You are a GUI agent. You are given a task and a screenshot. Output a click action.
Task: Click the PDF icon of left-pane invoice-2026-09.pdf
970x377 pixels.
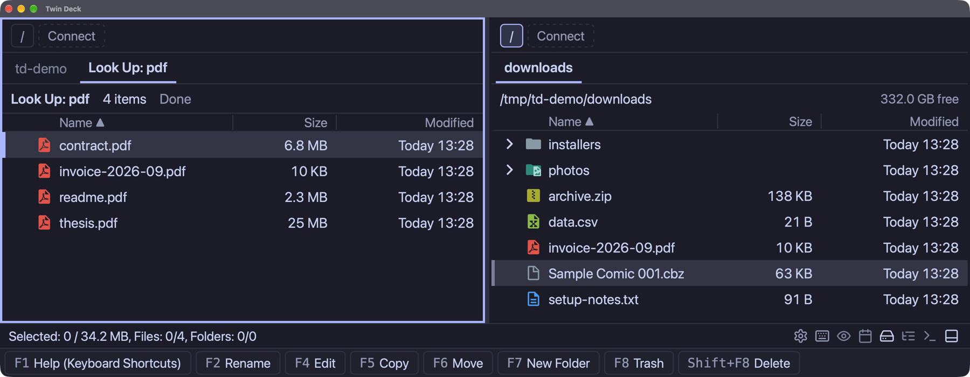(x=44, y=171)
